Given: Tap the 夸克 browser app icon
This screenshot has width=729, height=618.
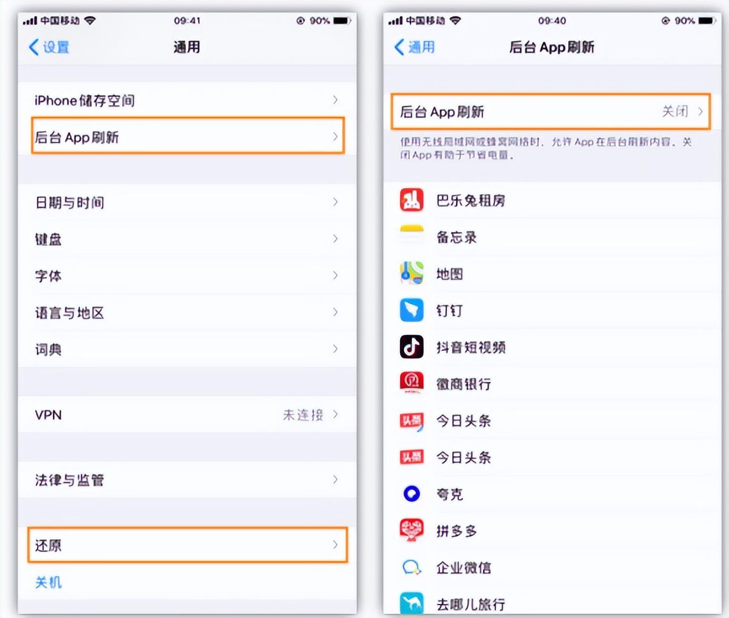Looking at the screenshot, I should click(411, 494).
